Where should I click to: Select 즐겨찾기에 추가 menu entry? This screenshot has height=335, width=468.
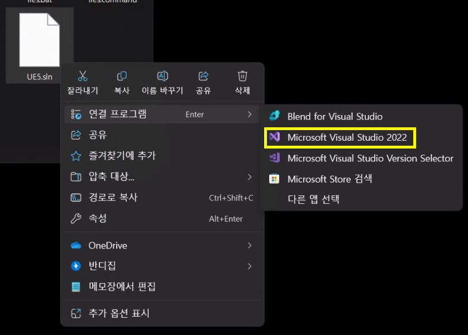[163, 156]
